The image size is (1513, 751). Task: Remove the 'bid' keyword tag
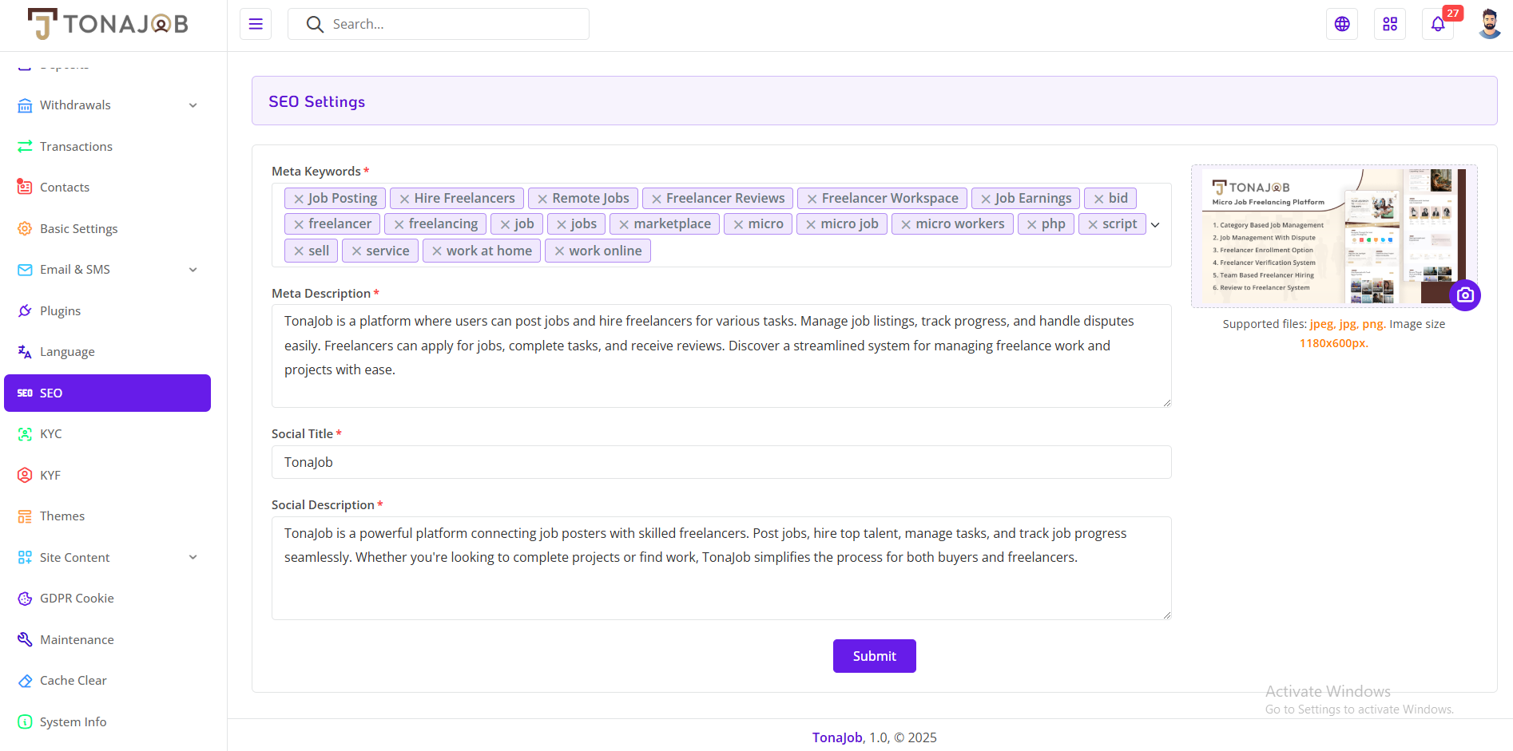(x=1099, y=199)
